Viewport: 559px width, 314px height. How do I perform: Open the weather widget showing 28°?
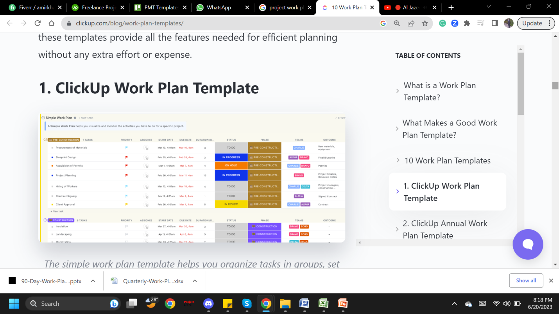(151, 303)
